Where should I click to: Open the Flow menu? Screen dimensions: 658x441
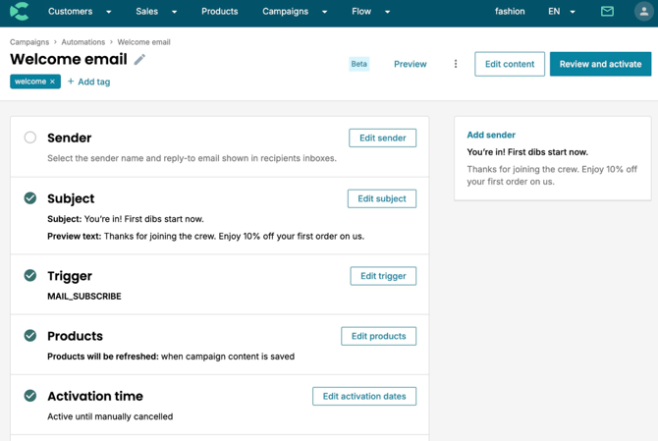pos(361,12)
